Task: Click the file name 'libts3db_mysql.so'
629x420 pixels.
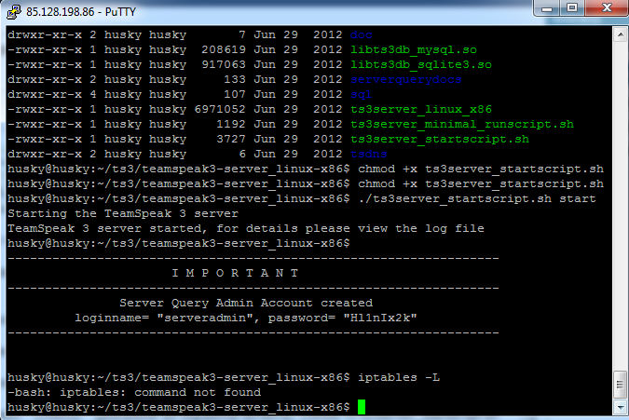Action: coord(414,49)
